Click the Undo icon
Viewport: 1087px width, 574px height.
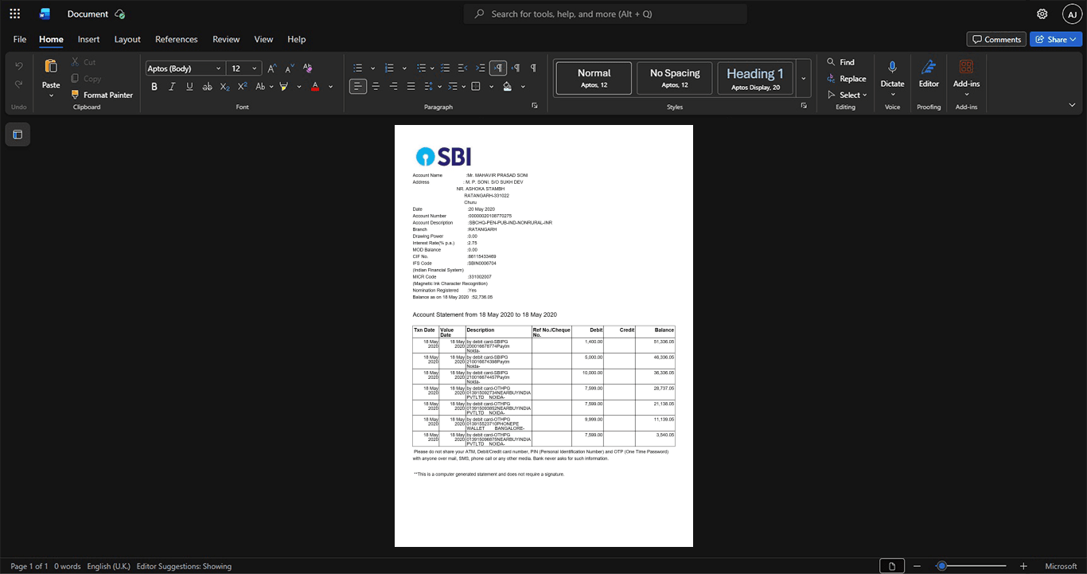click(19, 65)
